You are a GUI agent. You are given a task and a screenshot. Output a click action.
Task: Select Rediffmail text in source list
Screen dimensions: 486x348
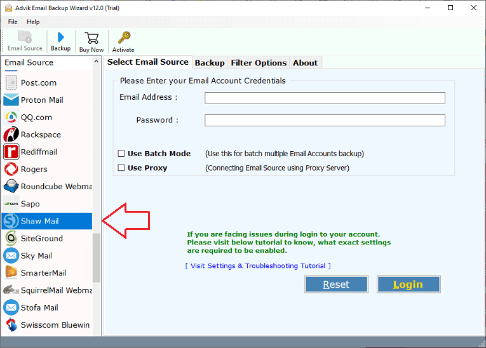click(x=39, y=152)
